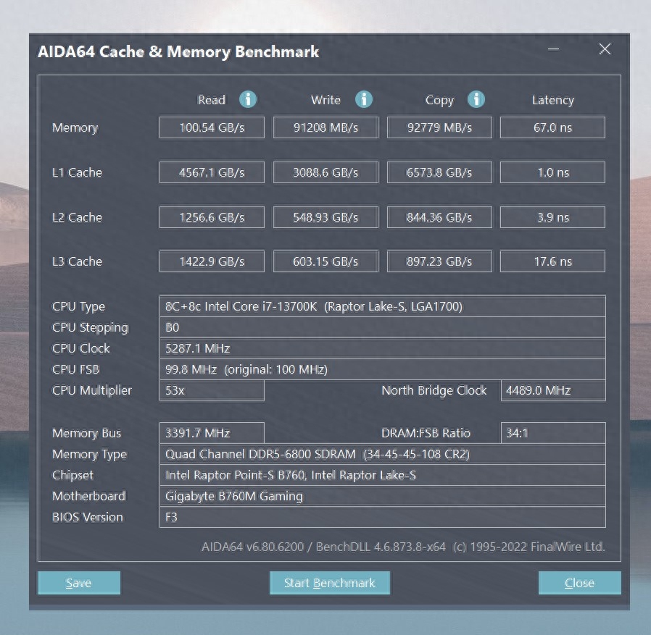Select Memory Latency value 67.0 ns
The width and height of the screenshot is (651, 635).
point(552,127)
